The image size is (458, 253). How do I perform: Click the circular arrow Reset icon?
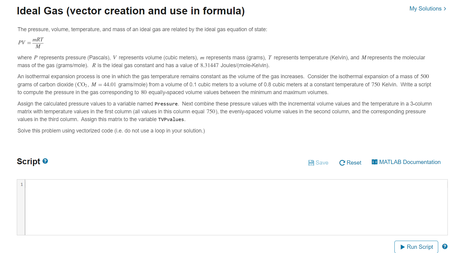[342, 162]
